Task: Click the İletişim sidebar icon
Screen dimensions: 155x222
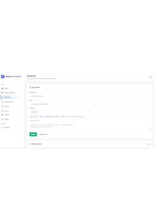Action: (2, 106)
